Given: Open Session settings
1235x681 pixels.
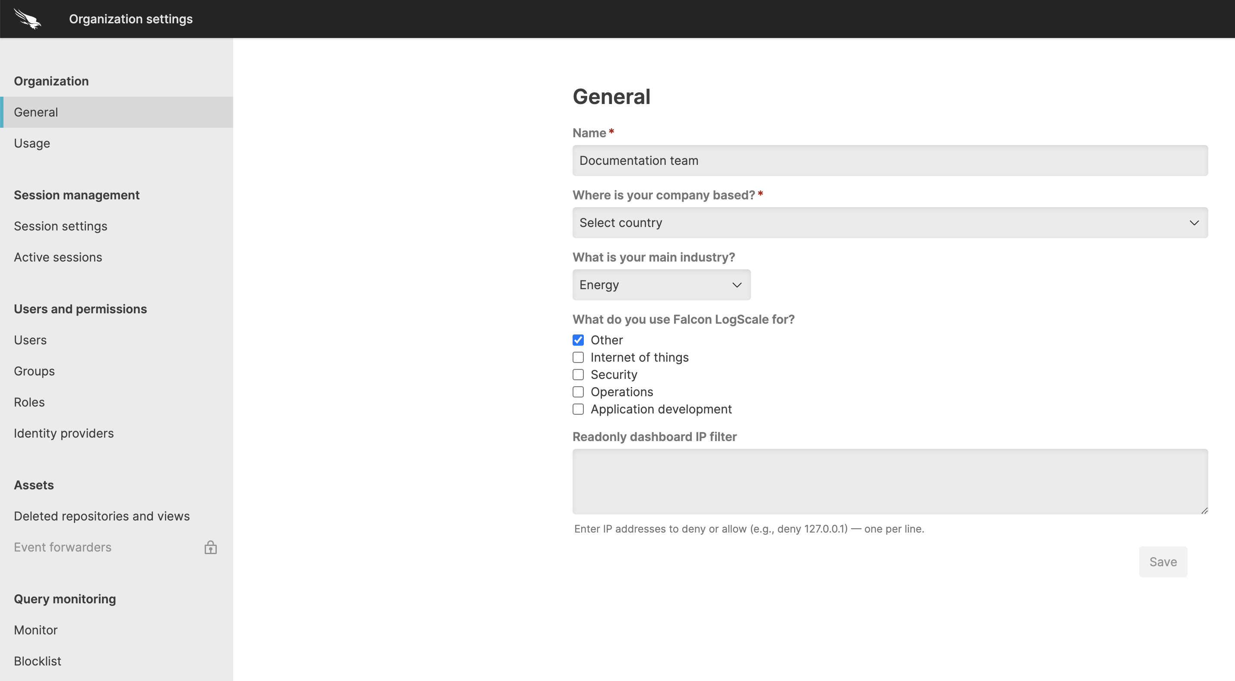Looking at the screenshot, I should [x=60, y=226].
